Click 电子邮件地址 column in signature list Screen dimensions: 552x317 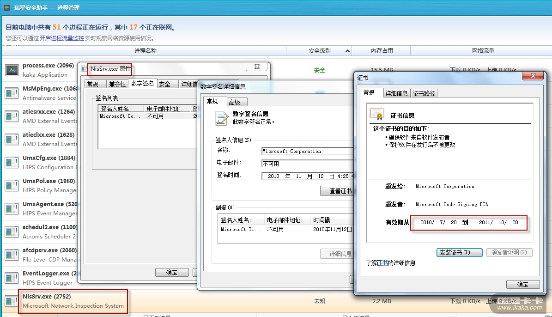(x=167, y=109)
